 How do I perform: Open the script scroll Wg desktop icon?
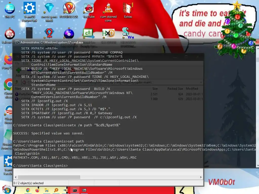coord(128,34)
